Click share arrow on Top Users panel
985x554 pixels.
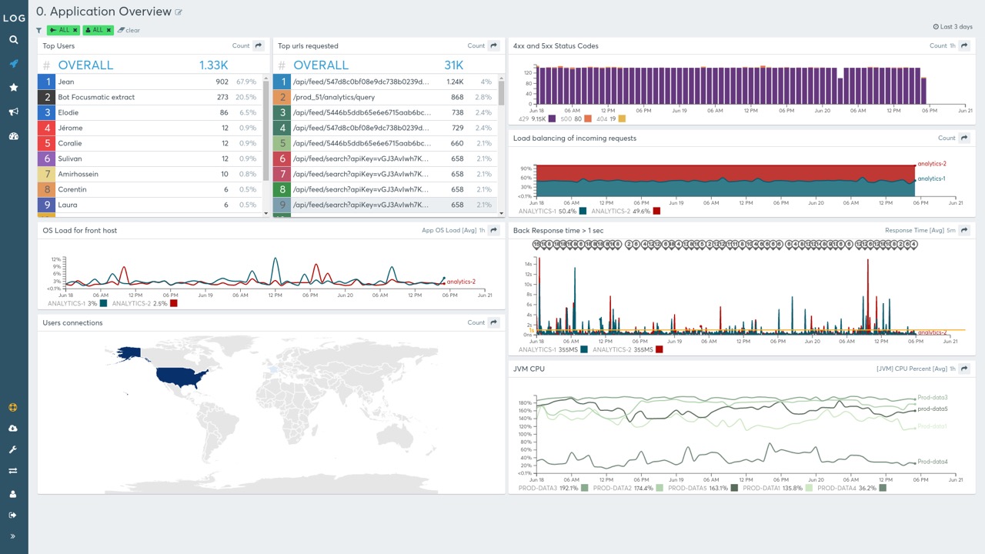click(259, 46)
